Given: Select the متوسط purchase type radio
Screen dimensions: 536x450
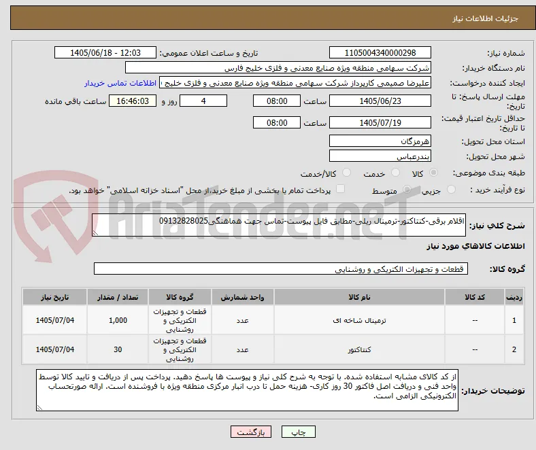Looking at the screenshot, I should tap(407, 189).
